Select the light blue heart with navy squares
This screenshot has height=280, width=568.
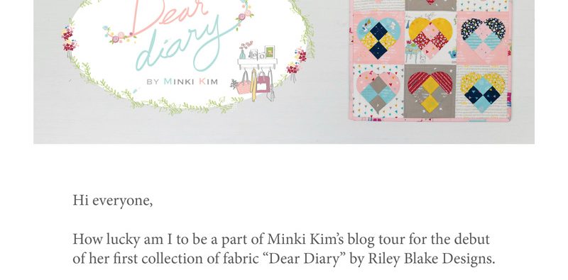[x=378, y=38]
